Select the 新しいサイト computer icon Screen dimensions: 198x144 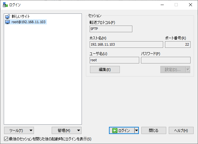click(x=8, y=16)
